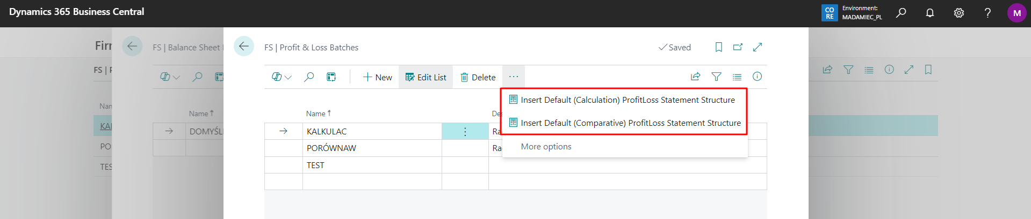This screenshot has width=1031, height=219.
Task: Toggle the FactBox information pane icon
Action: click(757, 77)
